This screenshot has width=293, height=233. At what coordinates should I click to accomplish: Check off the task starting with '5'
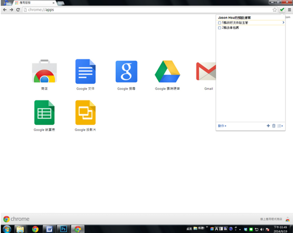[220, 23]
